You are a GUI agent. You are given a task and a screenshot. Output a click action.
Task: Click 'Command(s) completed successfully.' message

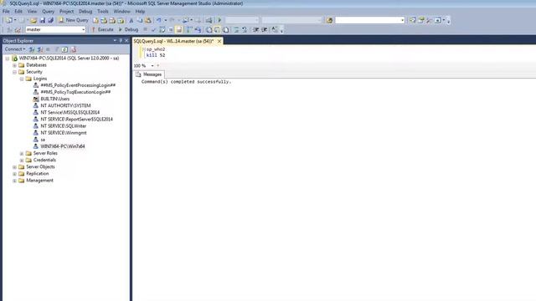click(186, 82)
